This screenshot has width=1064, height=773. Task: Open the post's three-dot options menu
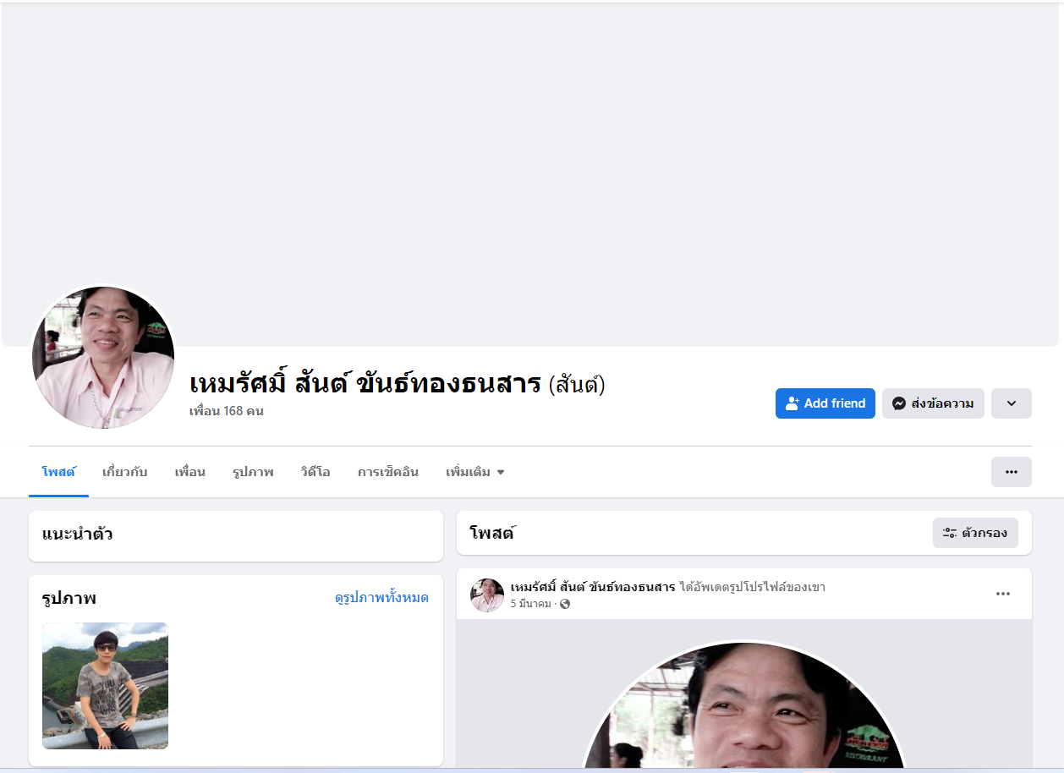coord(1003,594)
